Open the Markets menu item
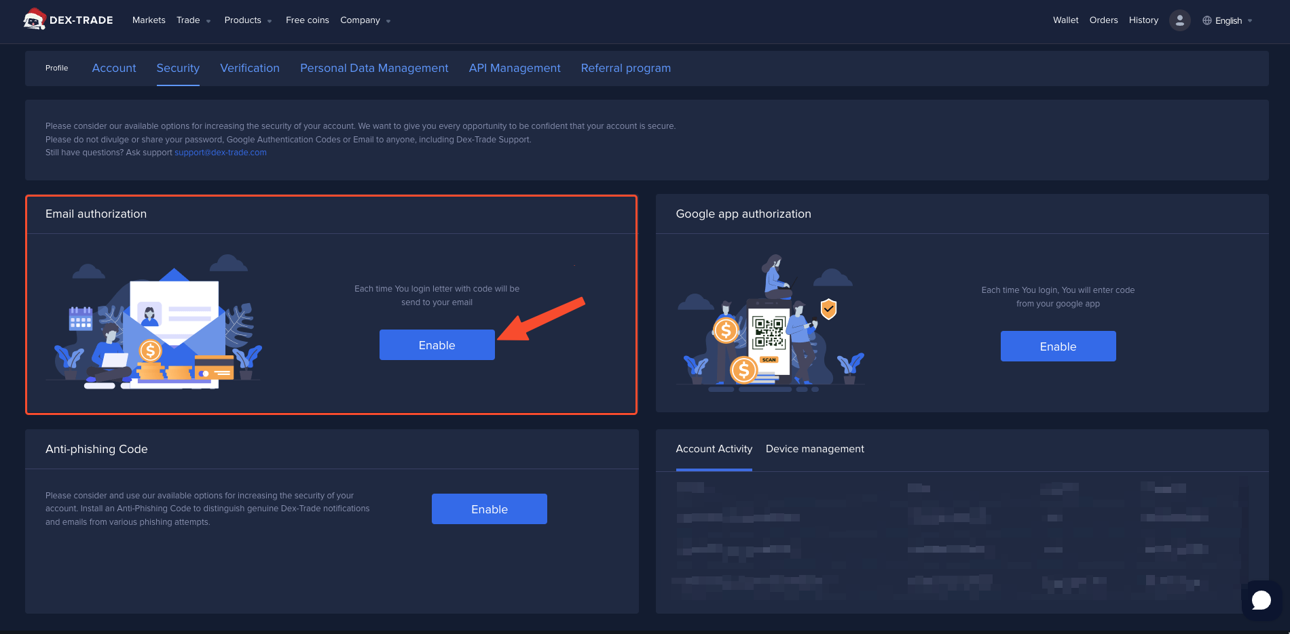 point(149,20)
